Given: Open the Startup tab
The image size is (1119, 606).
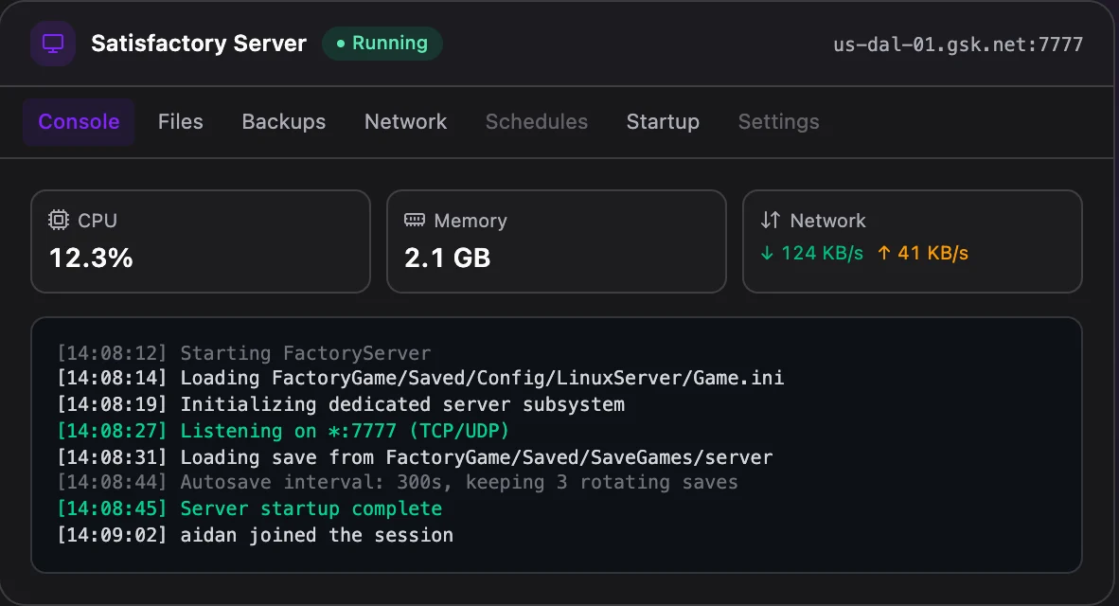Looking at the screenshot, I should click(663, 122).
